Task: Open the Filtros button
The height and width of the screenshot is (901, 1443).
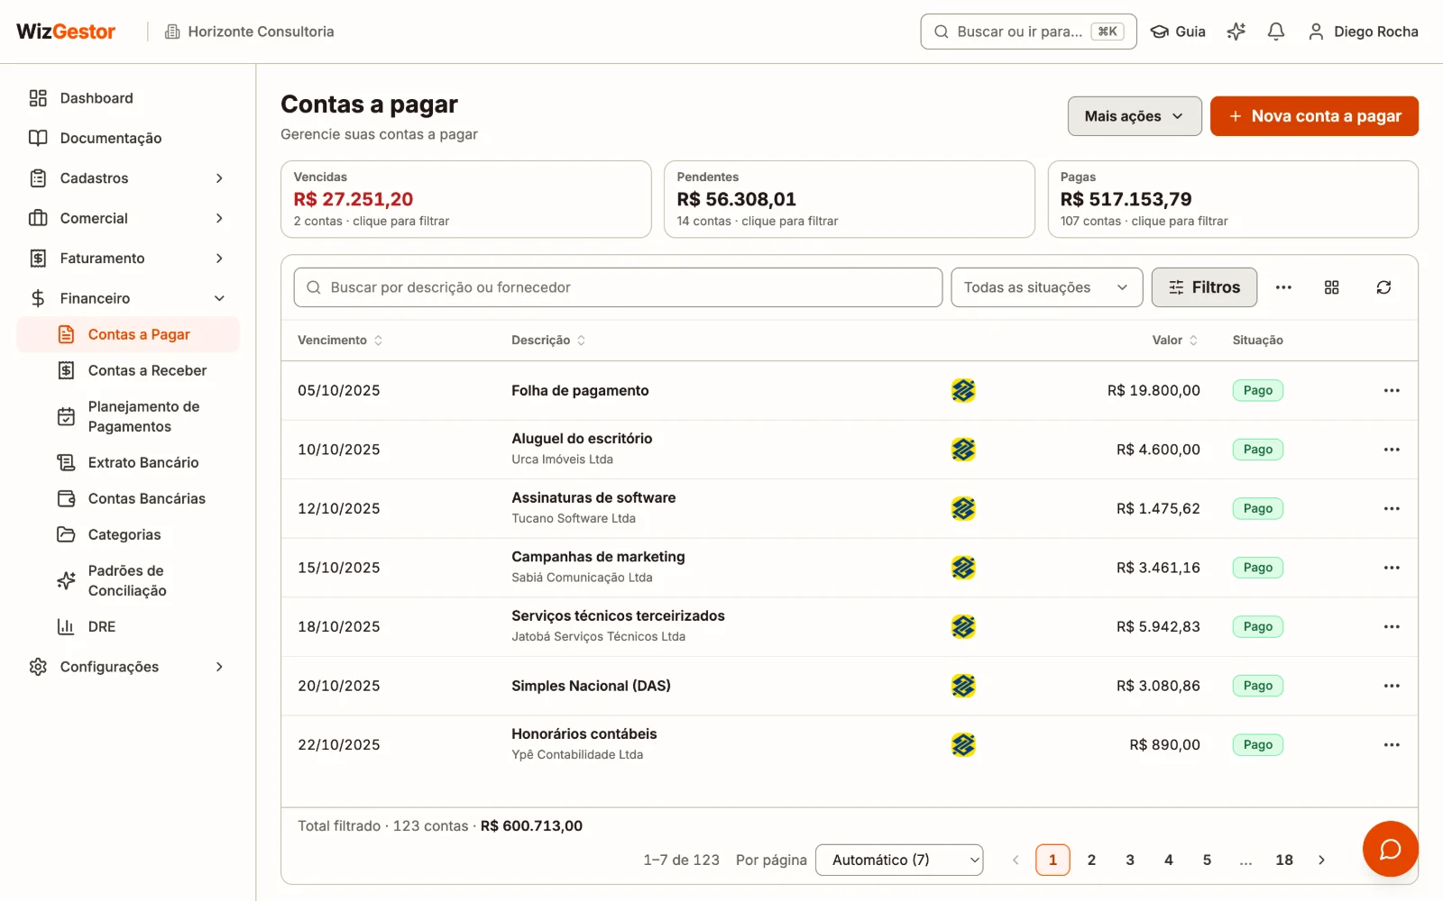Action: click(x=1204, y=287)
